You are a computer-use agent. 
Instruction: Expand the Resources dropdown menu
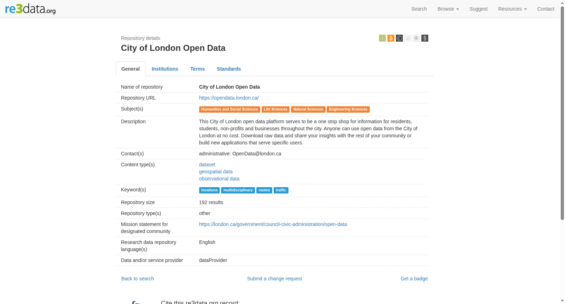pyautogui.click(x=512, y=9)
